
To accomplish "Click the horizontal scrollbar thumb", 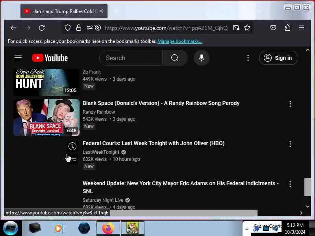I will click(183, 213).
